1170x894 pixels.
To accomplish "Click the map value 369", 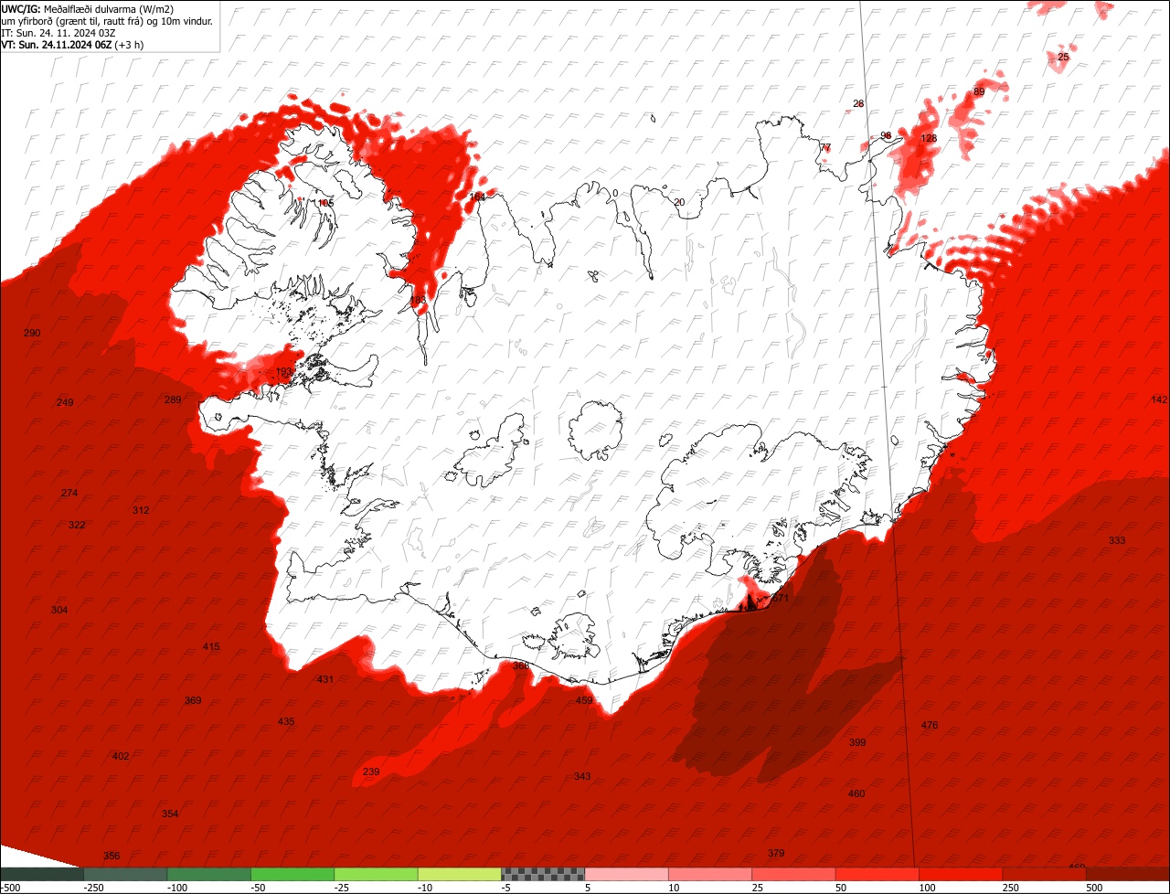I will [x=193, y=700].
